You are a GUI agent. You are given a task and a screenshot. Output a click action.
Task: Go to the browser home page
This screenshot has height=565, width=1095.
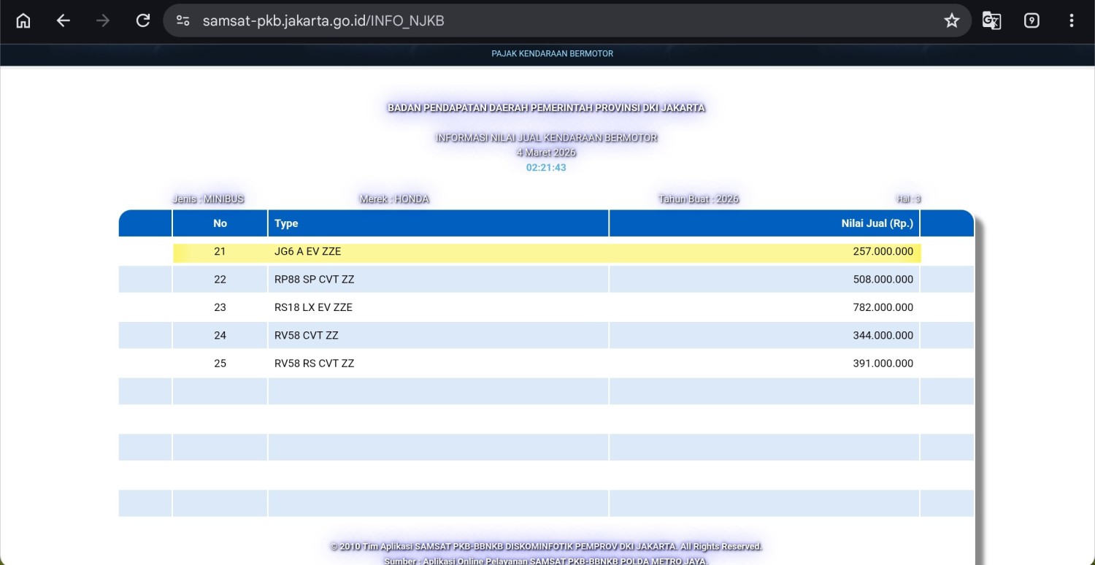point(23,20)
